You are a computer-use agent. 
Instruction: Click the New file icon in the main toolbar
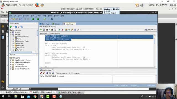tap(11, 19)
